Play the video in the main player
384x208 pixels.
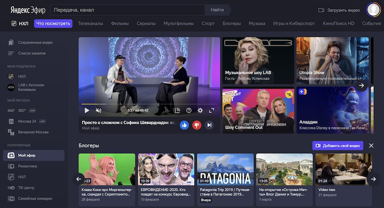pos(87,111)
